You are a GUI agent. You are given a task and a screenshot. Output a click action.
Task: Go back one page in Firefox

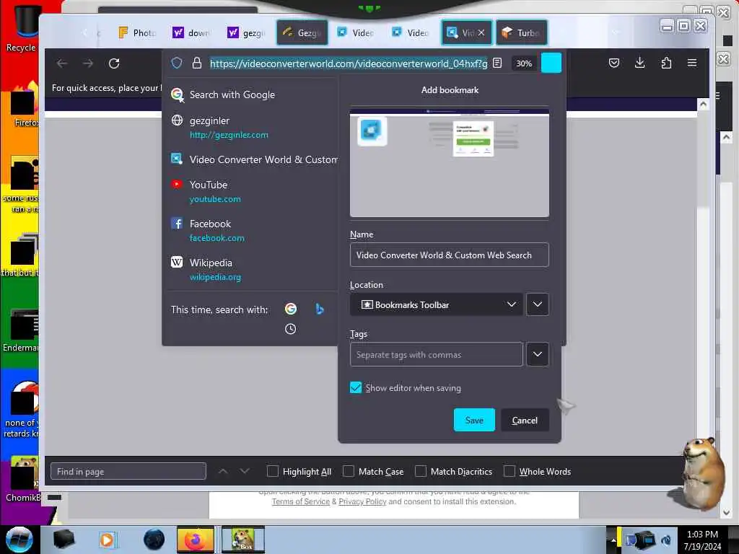point(62,63)
